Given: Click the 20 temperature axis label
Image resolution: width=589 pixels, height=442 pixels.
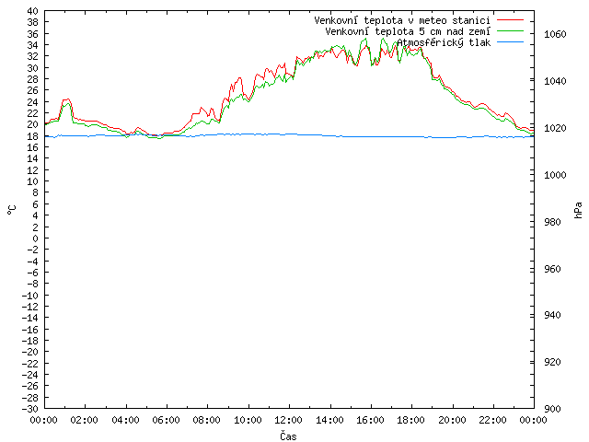Looking at the screenshot, I should pos(33,124).
